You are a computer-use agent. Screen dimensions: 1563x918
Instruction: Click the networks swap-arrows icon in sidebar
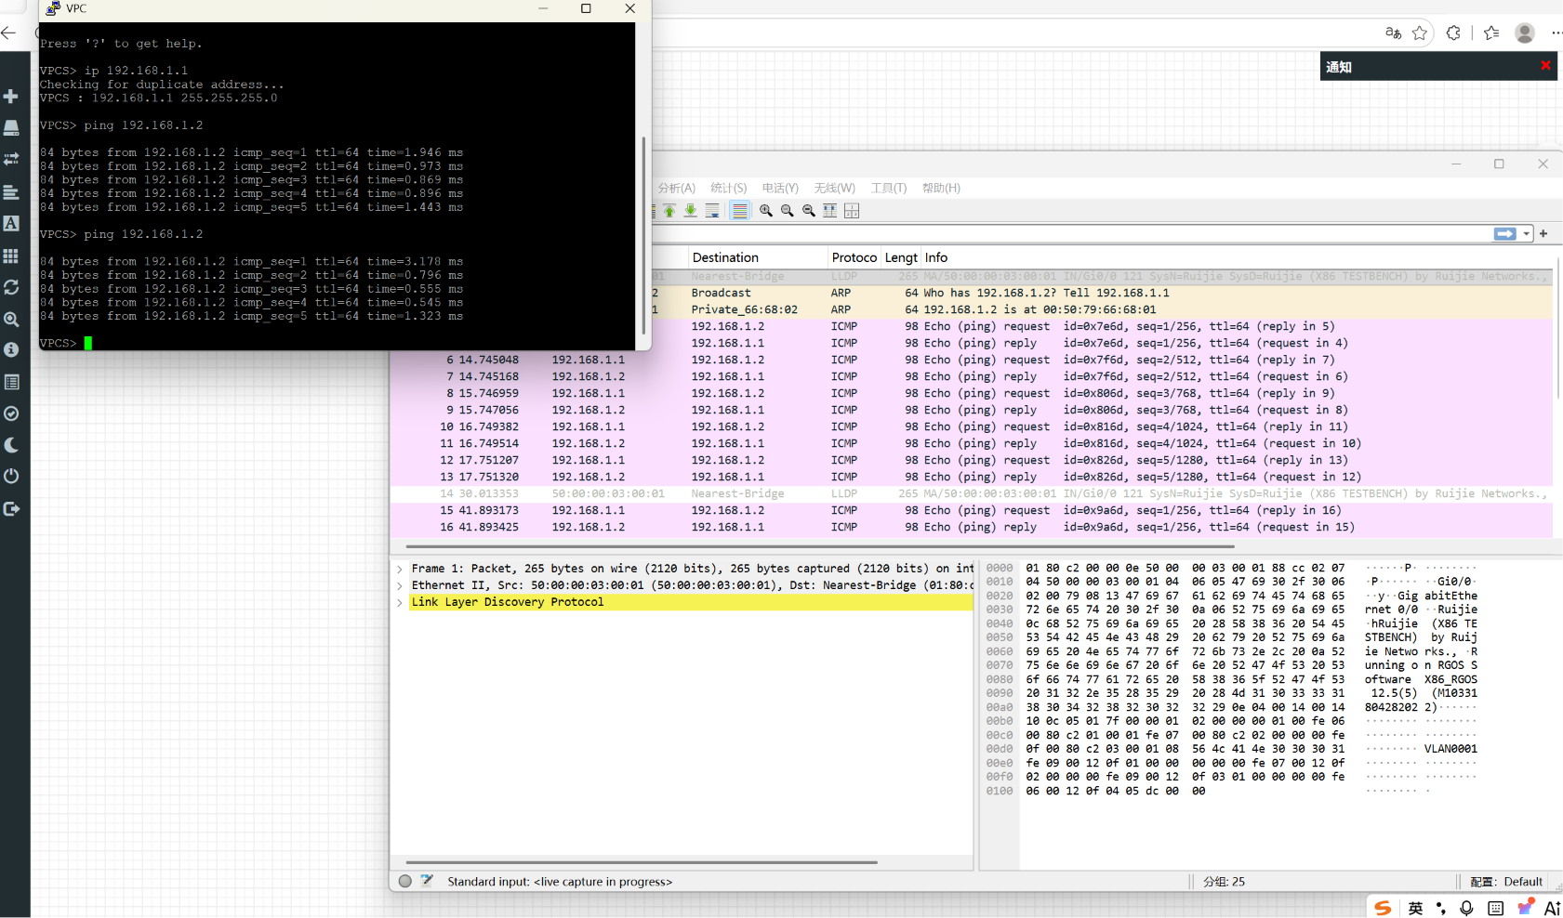click(11, 160)
